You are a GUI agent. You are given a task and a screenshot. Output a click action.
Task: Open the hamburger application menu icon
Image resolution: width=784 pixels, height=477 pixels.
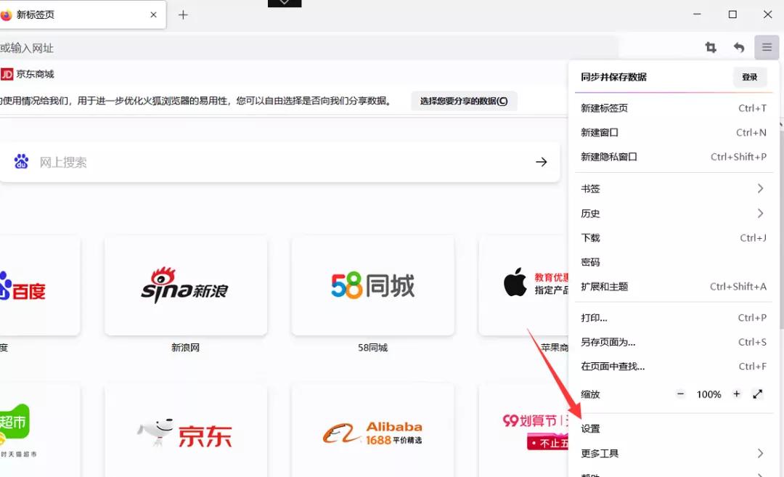point(767,47)
